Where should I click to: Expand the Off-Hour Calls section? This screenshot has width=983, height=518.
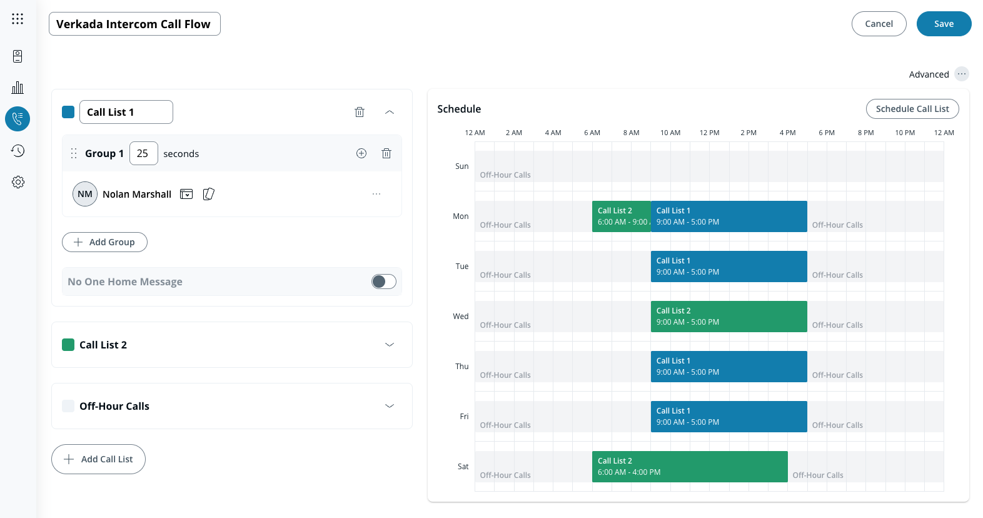(x=390, y=406)
